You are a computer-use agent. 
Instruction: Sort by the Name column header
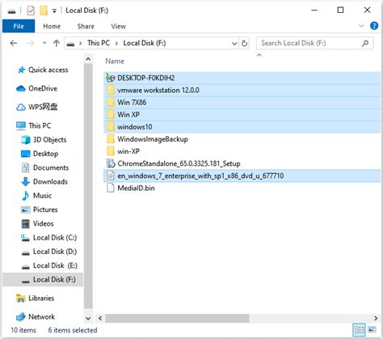coord(115,61)
